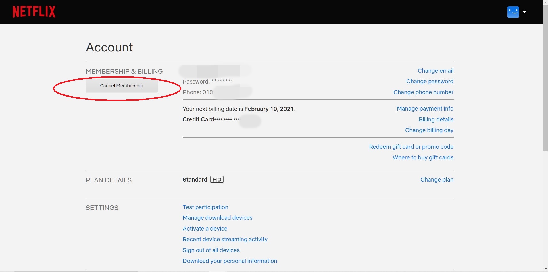Click Activate a device
The height and width of the screenshot is (272, 548).
click(x=205, y=229)
